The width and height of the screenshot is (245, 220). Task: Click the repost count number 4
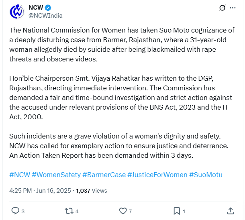click(x=77, y=212)
